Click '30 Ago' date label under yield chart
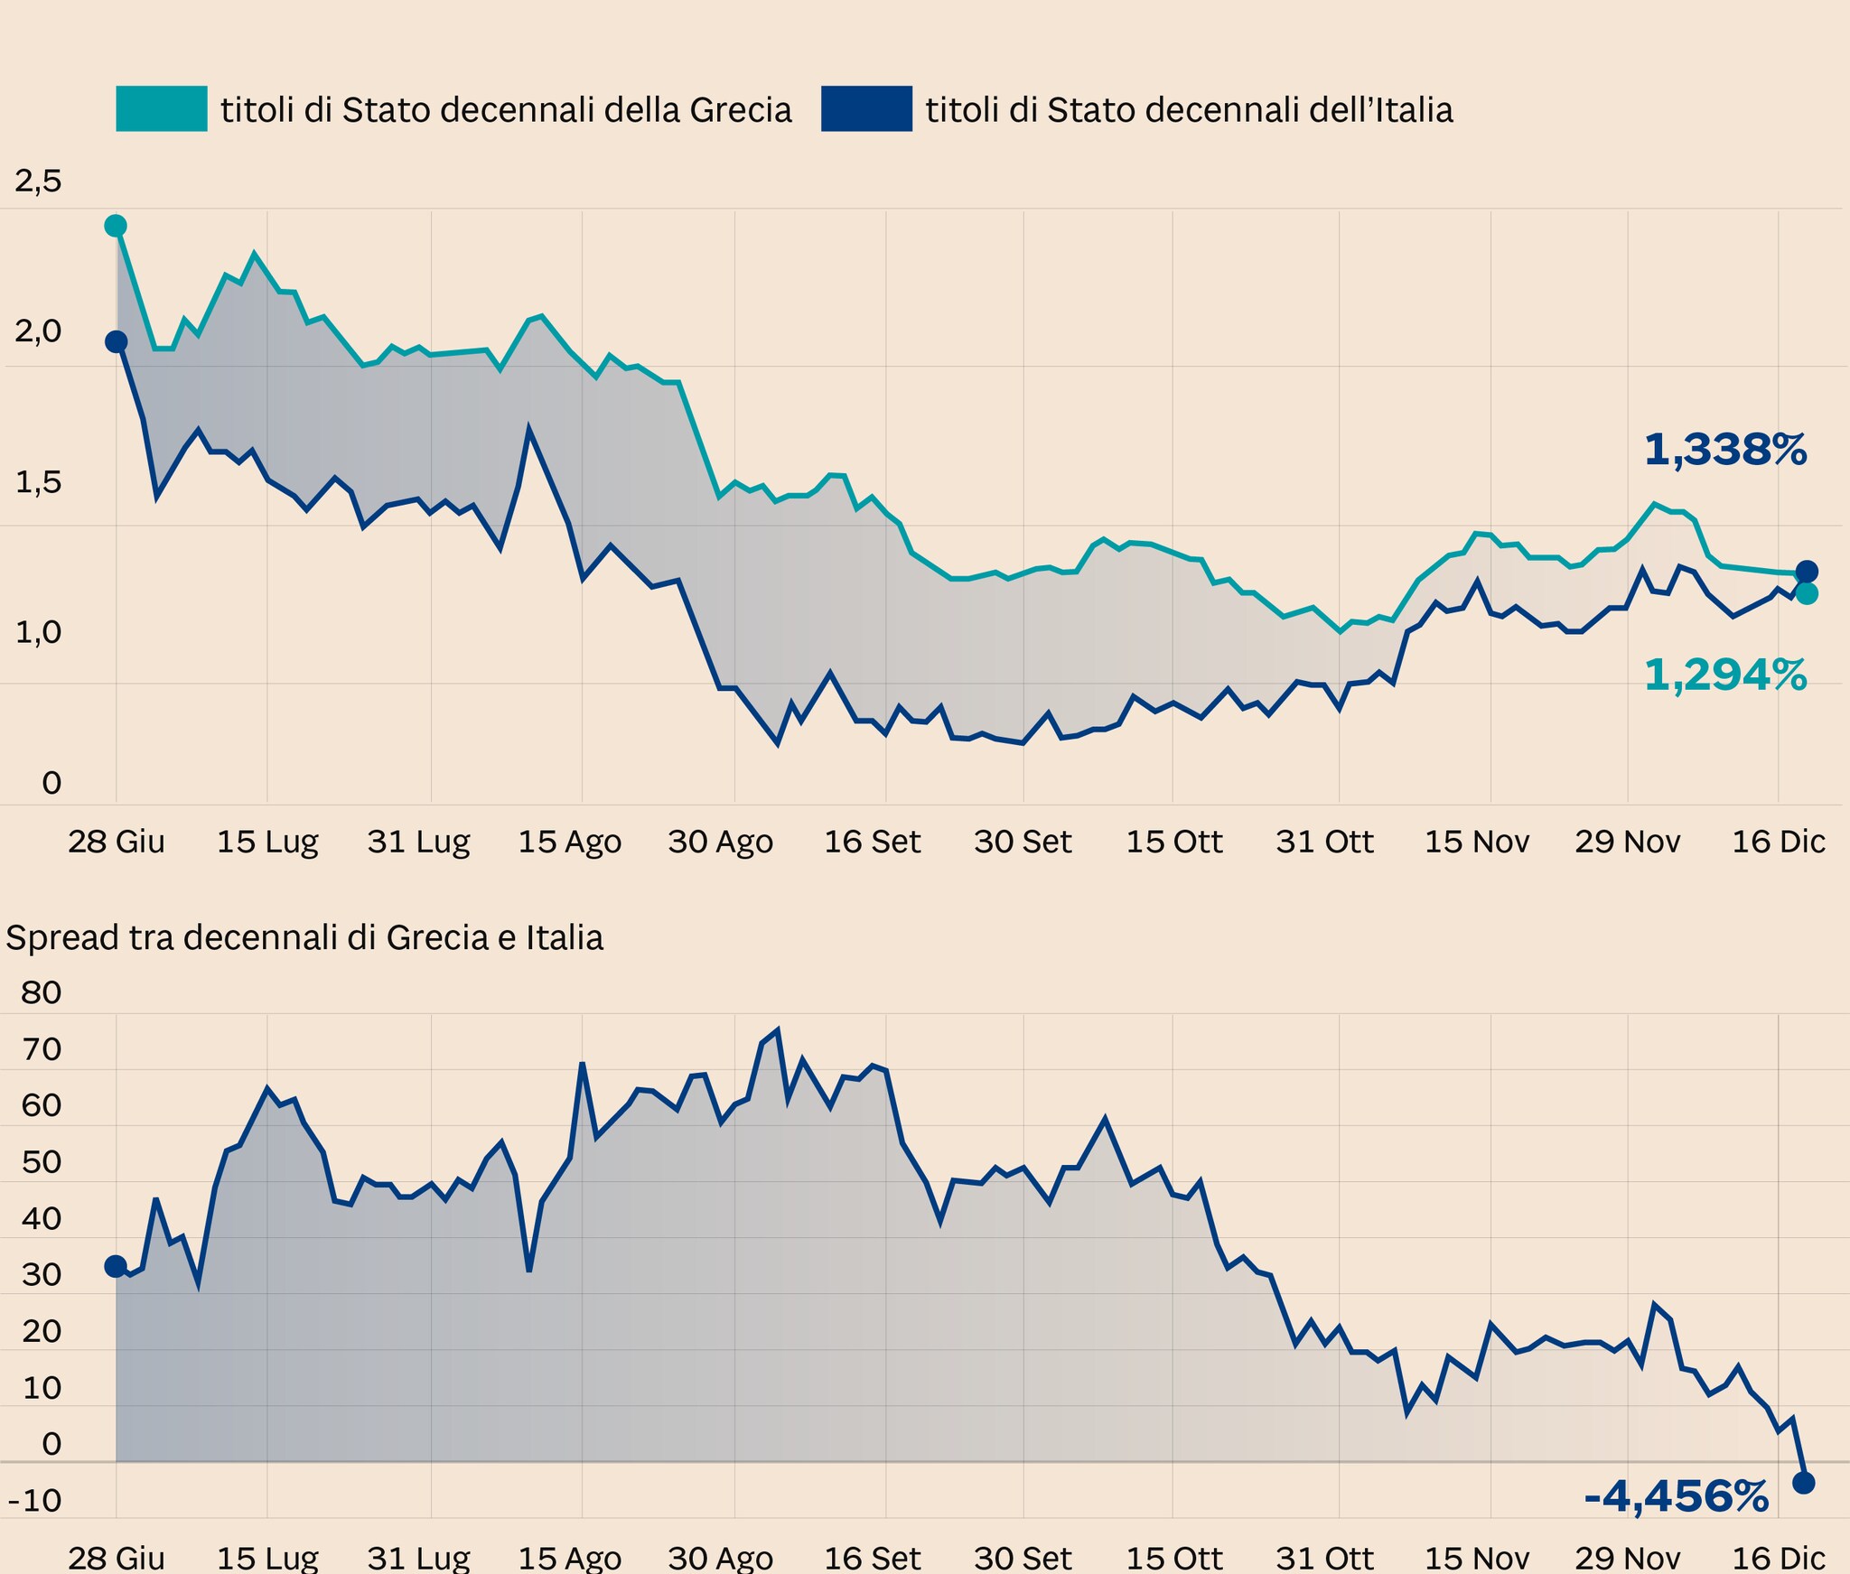1850x1574 pixels. click(x=720, y=842)
